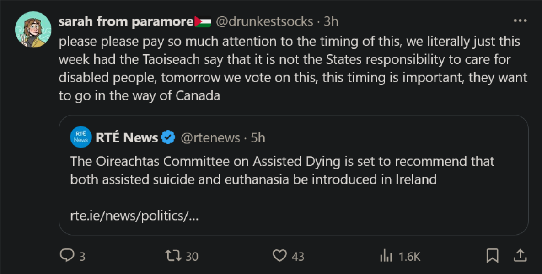542x274 pixels.
Task: Like the post with heart icon
Action: tap(279, 256)
